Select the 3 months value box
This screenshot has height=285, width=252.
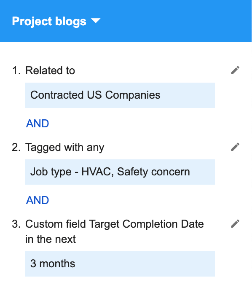(x=120, y=264)
